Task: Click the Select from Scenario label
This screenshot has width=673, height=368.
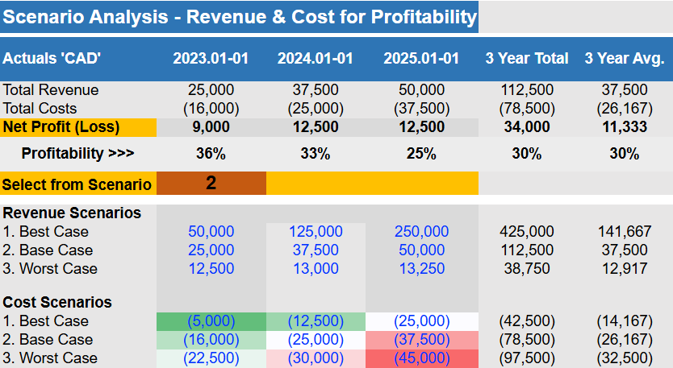Action: pyautogui.click(x=77, y=184)
